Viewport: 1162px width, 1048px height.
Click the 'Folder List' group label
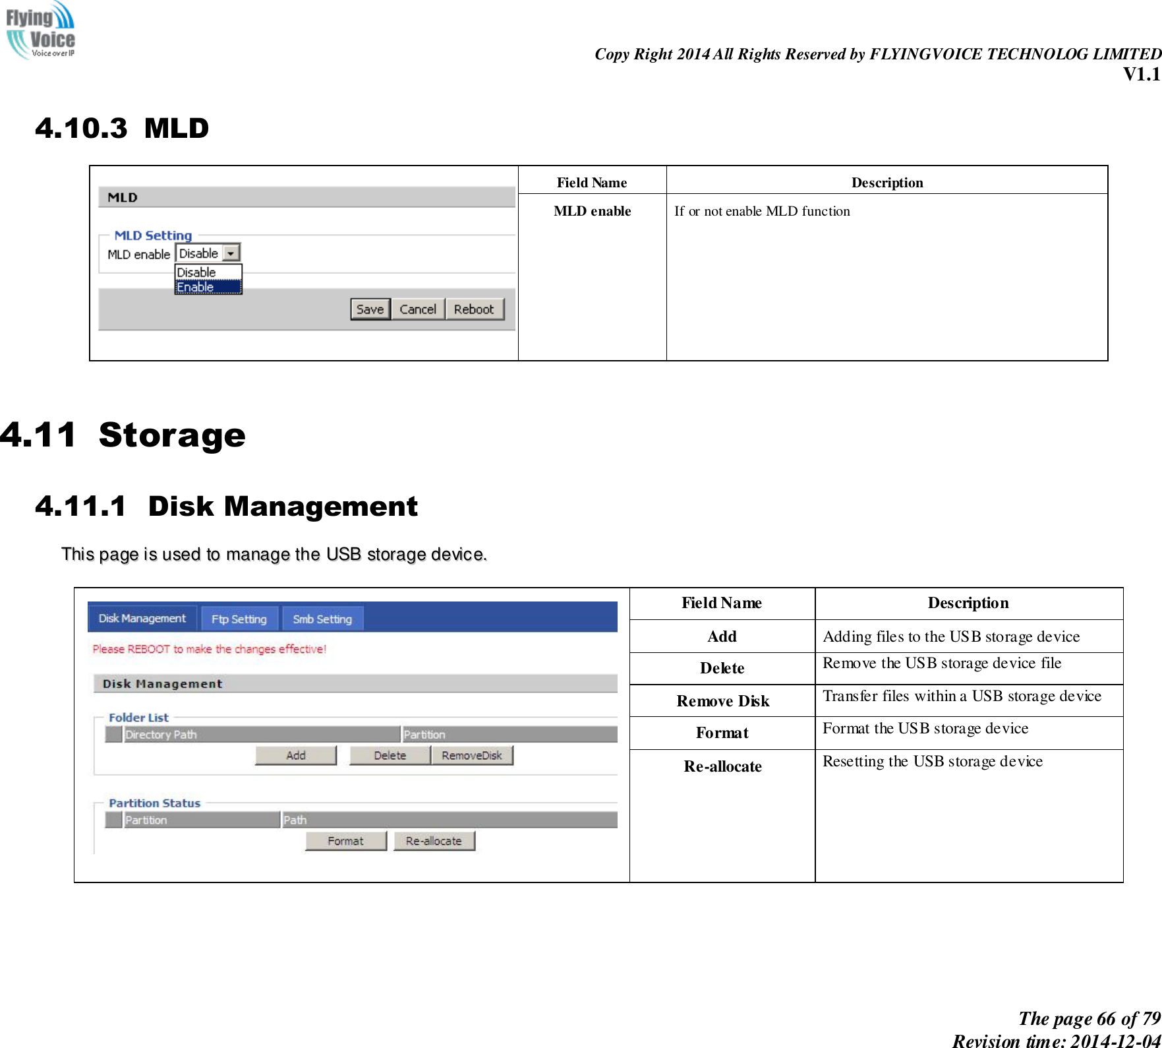coord(138,718)
